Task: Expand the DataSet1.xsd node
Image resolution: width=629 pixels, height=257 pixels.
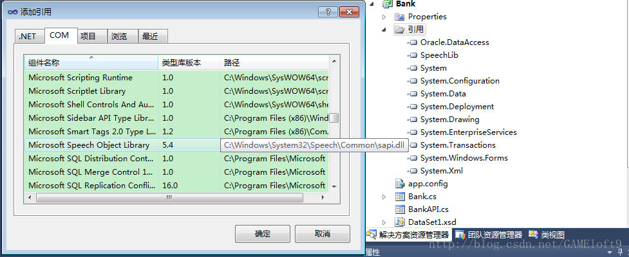Action: pyautogui.click(x=384, y=222)
